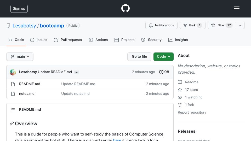This screenshot has width=251, height=141.
Task: Follow the discord server 'here' link
Action: [117, 140]
